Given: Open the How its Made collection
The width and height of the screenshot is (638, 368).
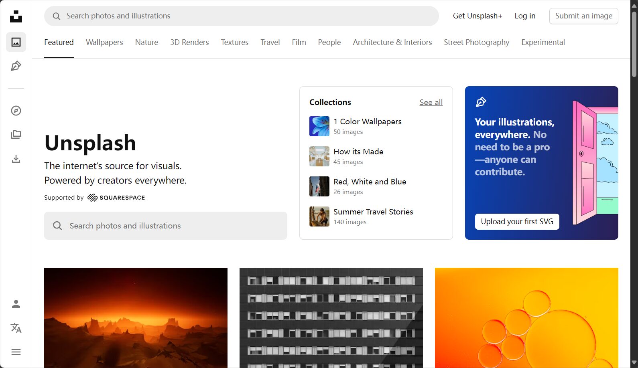Looking at the screenshot, I should tap(358, 152).
